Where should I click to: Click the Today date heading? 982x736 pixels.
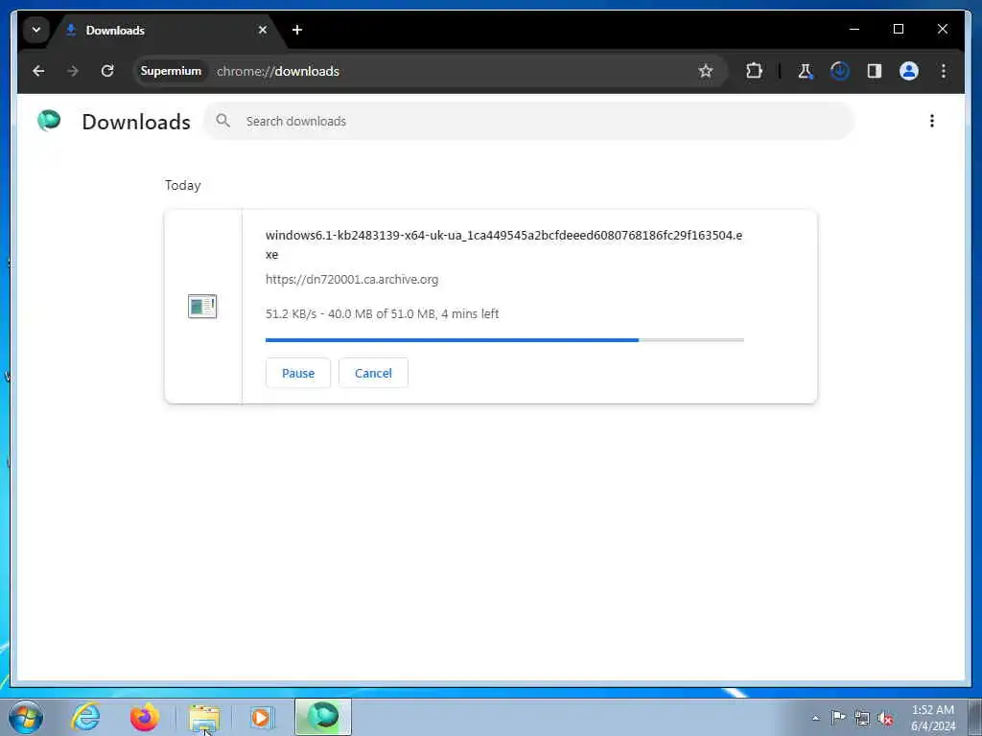coord(183,186)
